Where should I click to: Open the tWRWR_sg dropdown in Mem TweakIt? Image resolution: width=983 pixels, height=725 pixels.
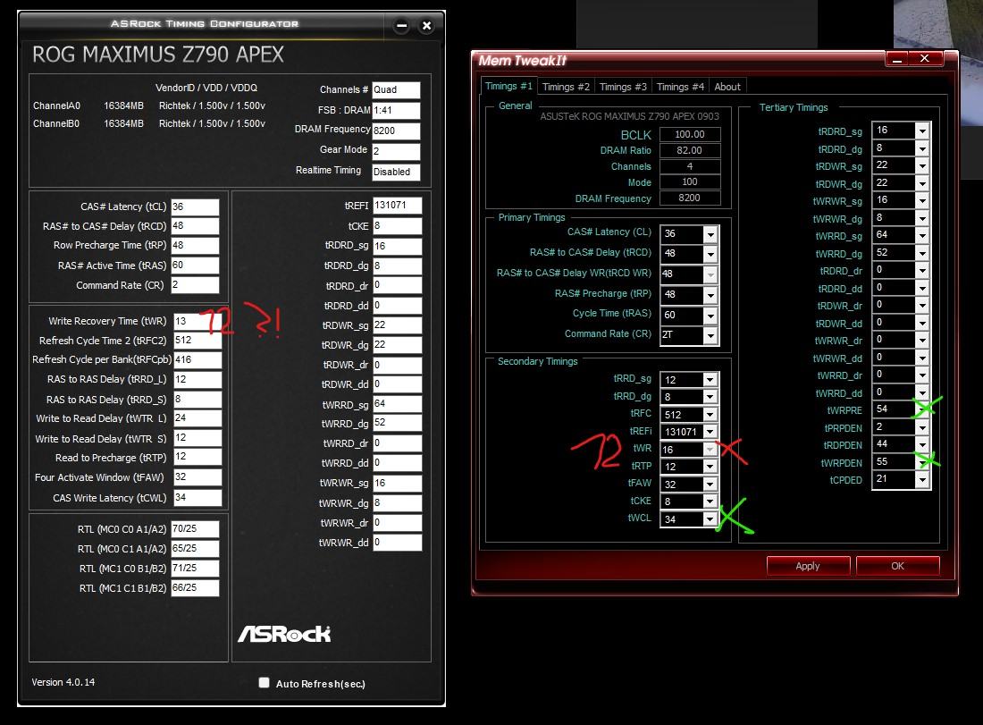coord(922,200)
